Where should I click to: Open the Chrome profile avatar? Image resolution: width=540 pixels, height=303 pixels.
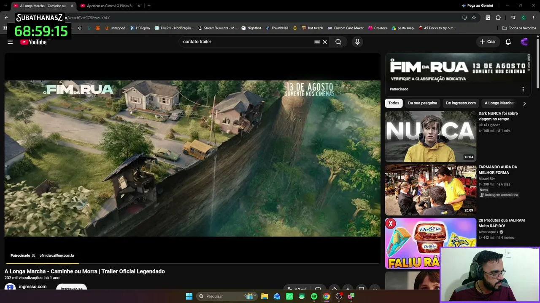point(524,18)
